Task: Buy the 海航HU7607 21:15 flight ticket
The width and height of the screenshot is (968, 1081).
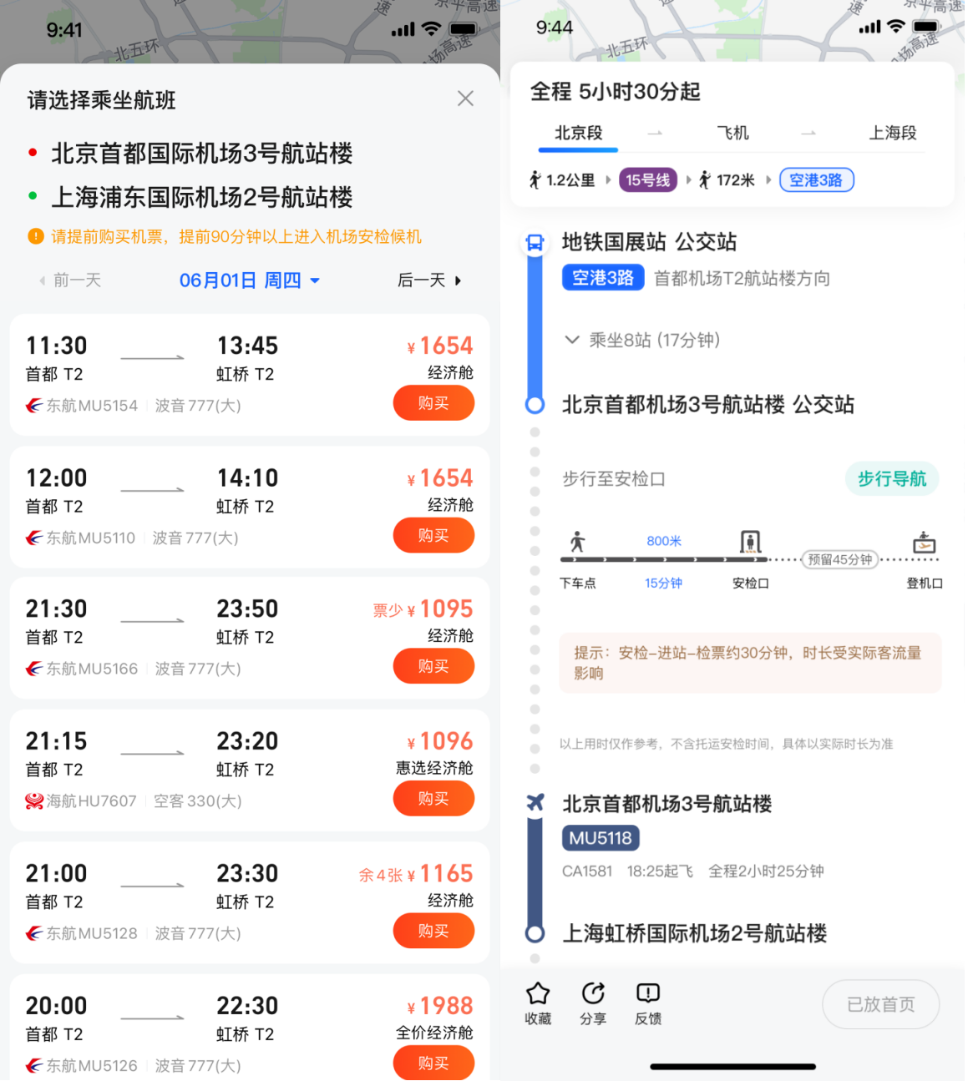Action: click(x=433, y=799)
